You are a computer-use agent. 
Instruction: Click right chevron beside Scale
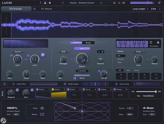pos(144,52)
